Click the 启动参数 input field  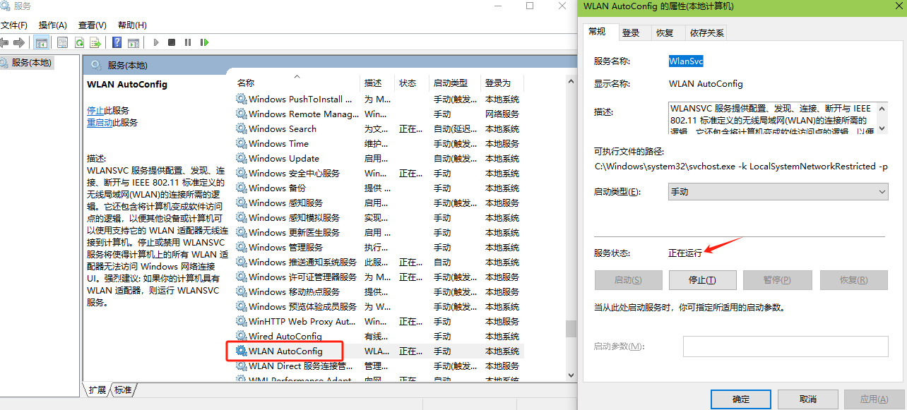[785, 346]
